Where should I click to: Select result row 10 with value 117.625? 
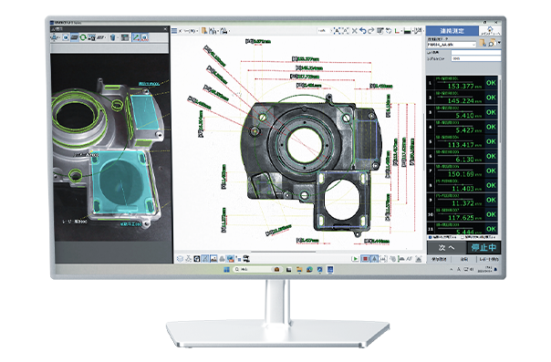coord(463,214)
